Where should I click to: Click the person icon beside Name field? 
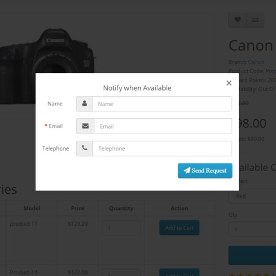pos(84,104)
